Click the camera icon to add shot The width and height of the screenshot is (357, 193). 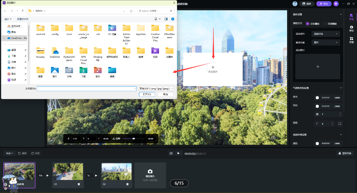tap(150, 171)
